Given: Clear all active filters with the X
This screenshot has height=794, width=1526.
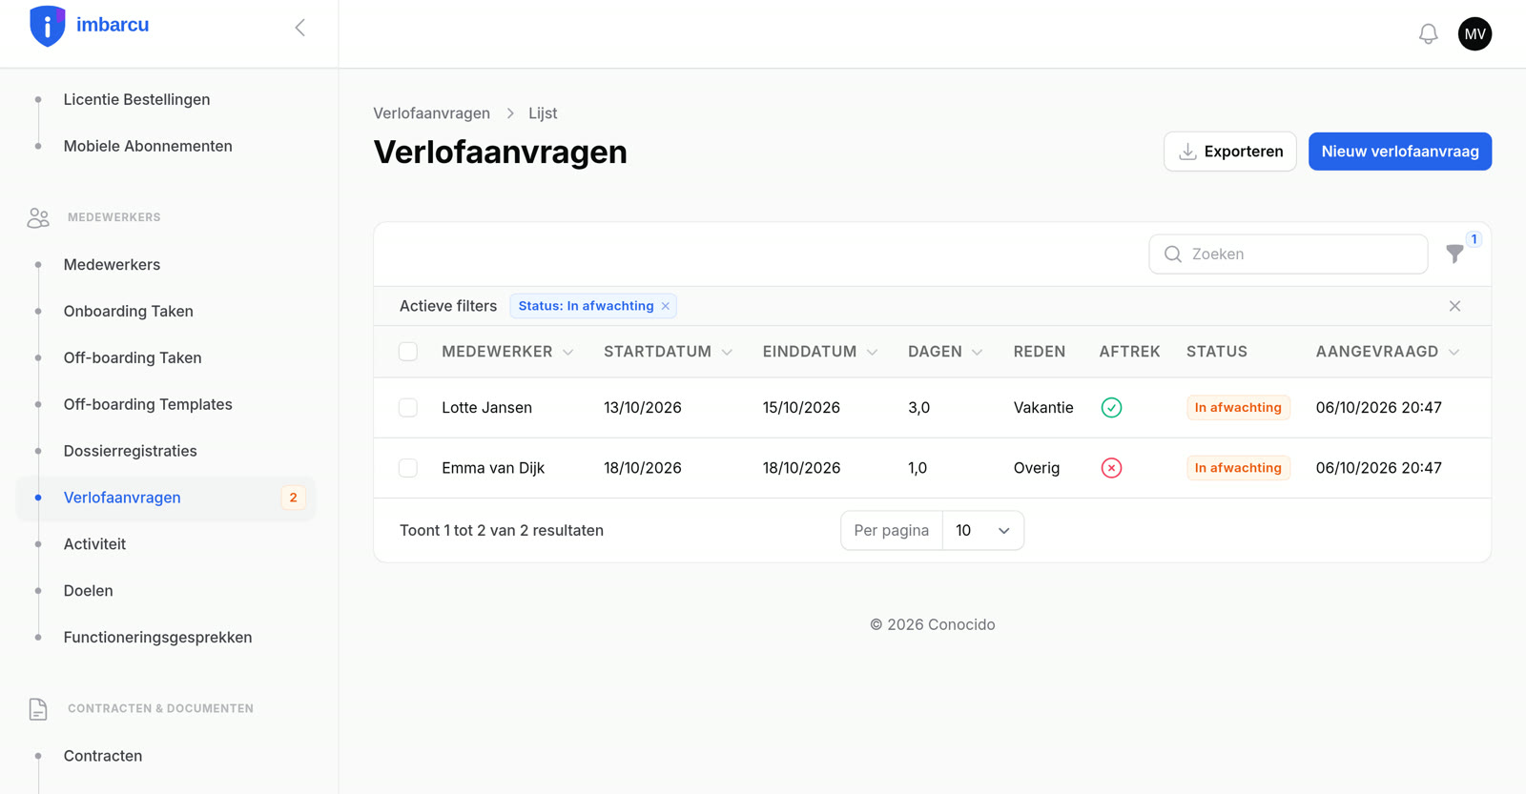Looking at the screenshot, I should (1454, 306).
